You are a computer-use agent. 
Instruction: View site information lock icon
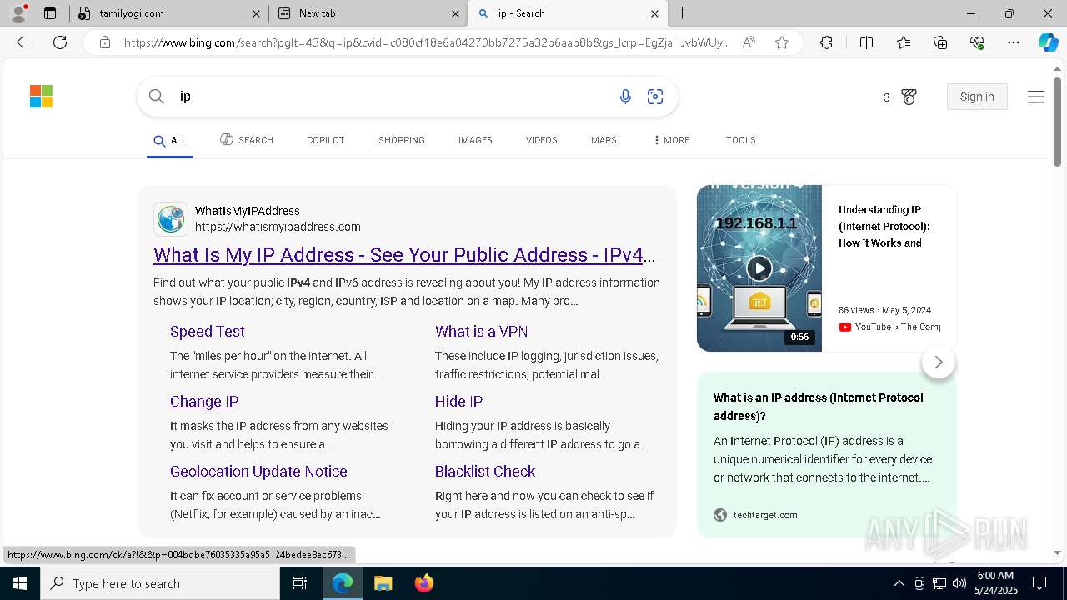point(105,42)
